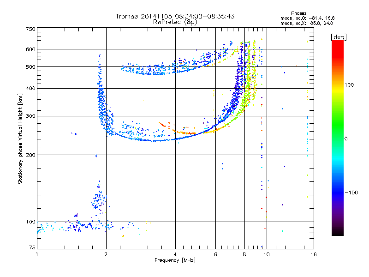Click the subtitle "RwPretec (8p)"

[x=175, y=22]
